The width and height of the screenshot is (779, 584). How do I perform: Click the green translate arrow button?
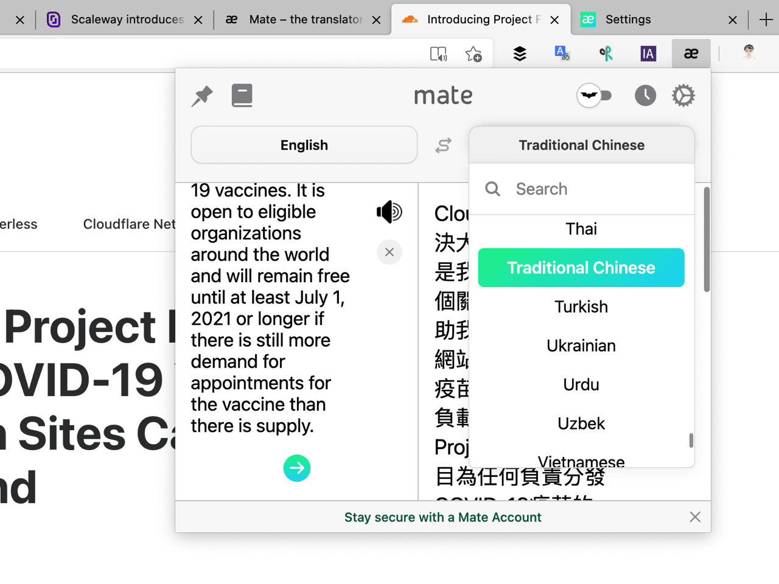(x=297, y=468)
